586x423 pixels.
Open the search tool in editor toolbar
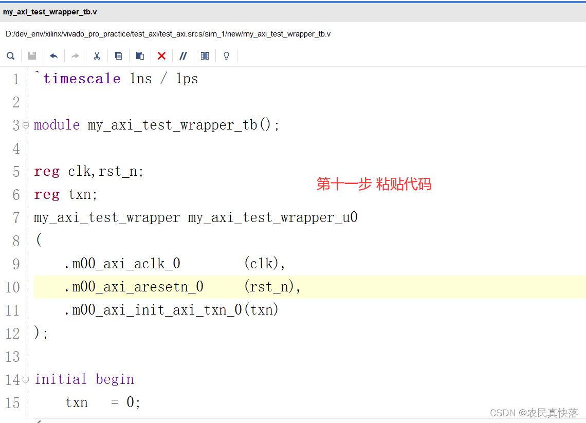pos(10,56)
